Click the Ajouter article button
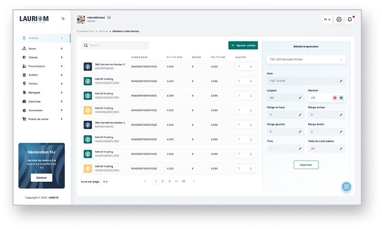This screenshot has width=382, height=229. point(243,46)
